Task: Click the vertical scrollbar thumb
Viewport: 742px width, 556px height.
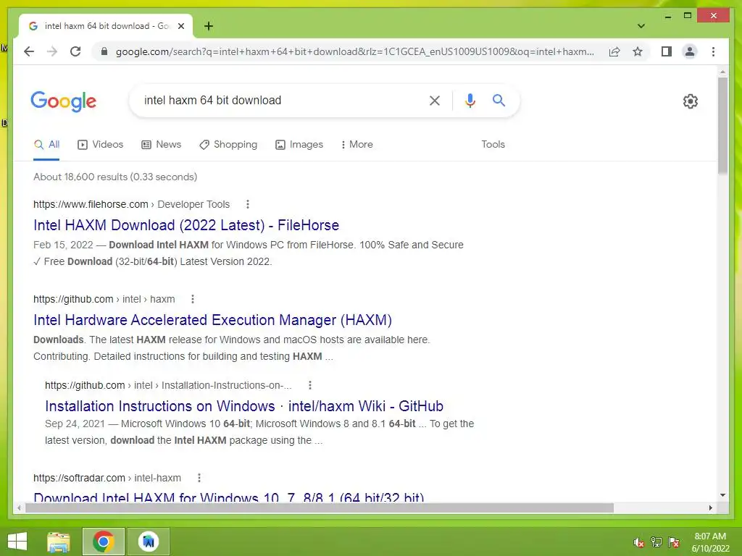Action: [722, 125]
